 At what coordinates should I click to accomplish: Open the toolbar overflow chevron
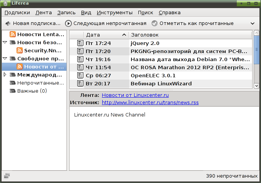[x=253, y=23]
